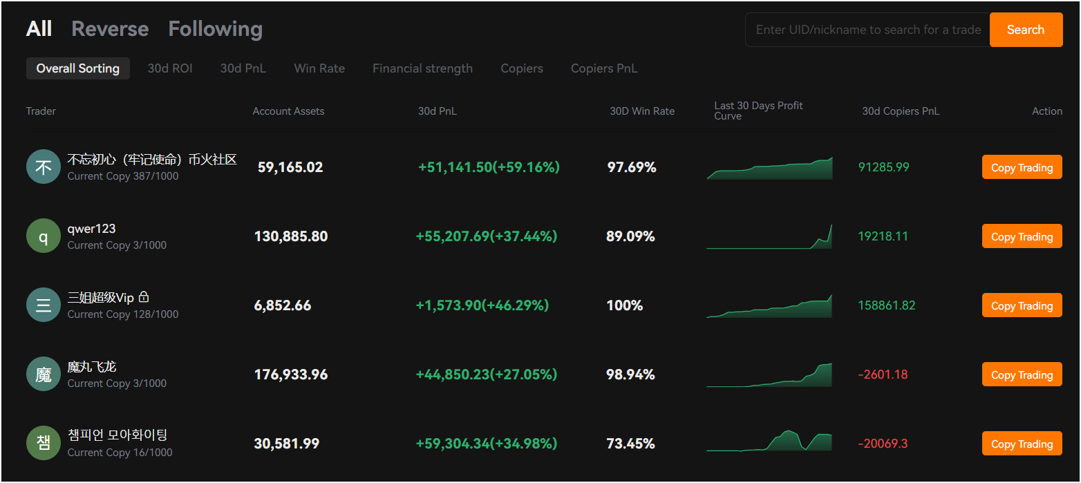Click the 30d PnL column header
1081x483 pixels.
coord(437,111)
